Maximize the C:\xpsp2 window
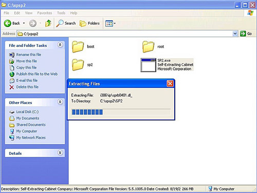257x193 pixels. coord(245,5)
